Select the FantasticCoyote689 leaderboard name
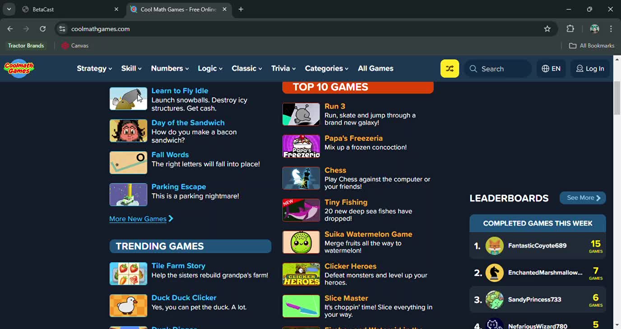 [537, 246]
